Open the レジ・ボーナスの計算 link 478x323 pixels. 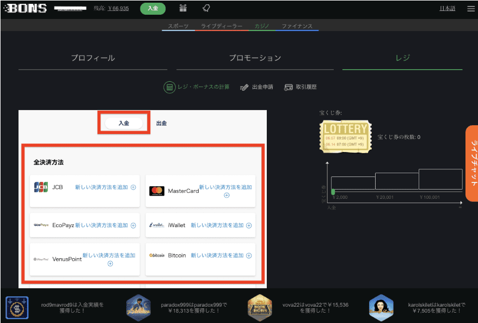pos(203,87)
